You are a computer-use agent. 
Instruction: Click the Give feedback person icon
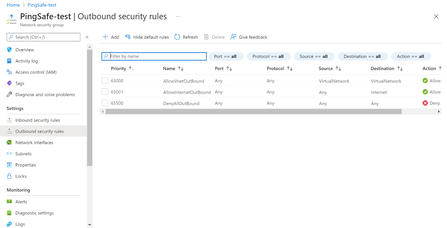tap(233, 37)
